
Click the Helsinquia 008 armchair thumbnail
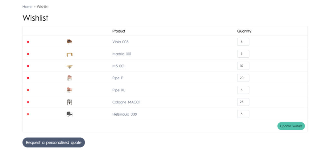point(69,114)
